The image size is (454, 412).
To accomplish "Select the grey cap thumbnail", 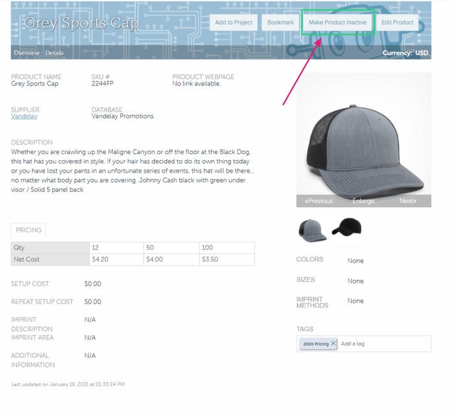I will [312, 231].
